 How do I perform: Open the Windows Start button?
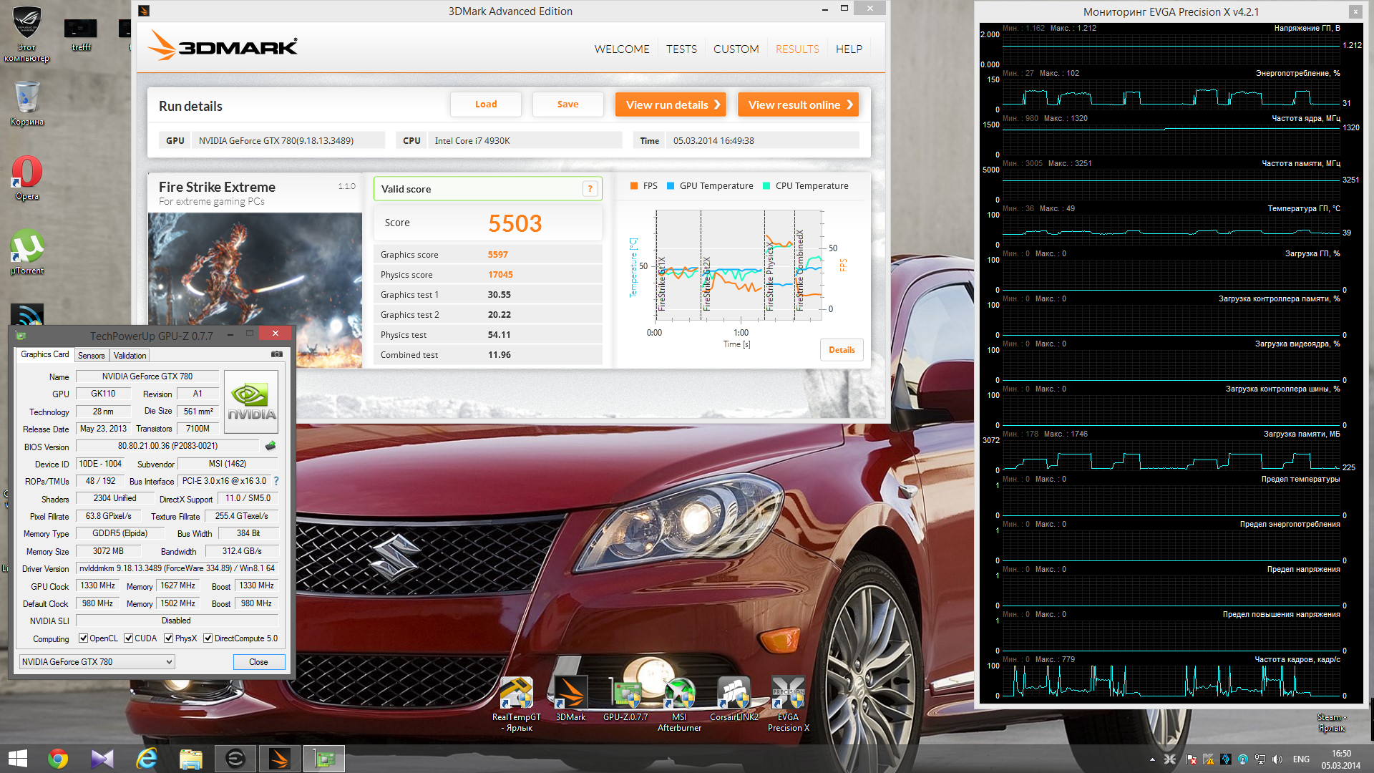[17, 759]
